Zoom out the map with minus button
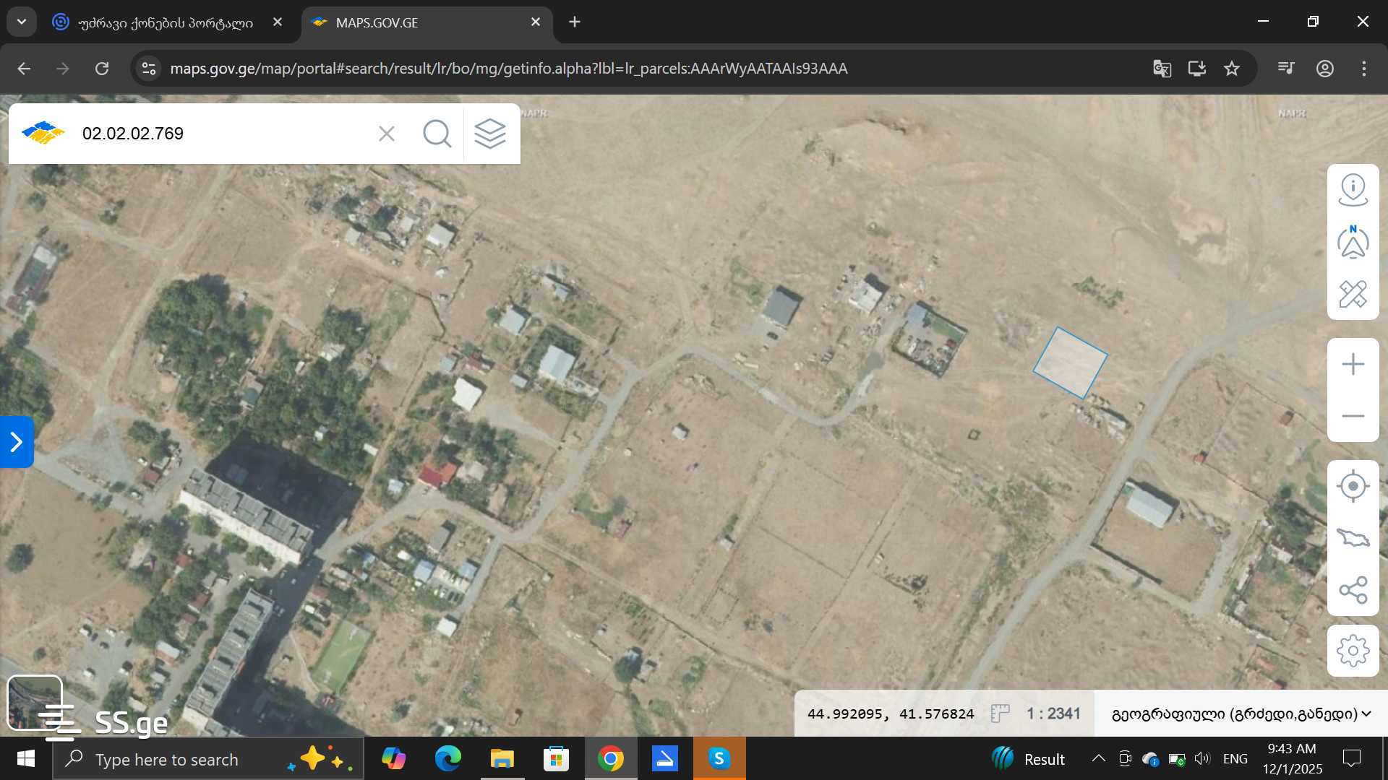1388x780 pixels. click(x=1353, y=416)
